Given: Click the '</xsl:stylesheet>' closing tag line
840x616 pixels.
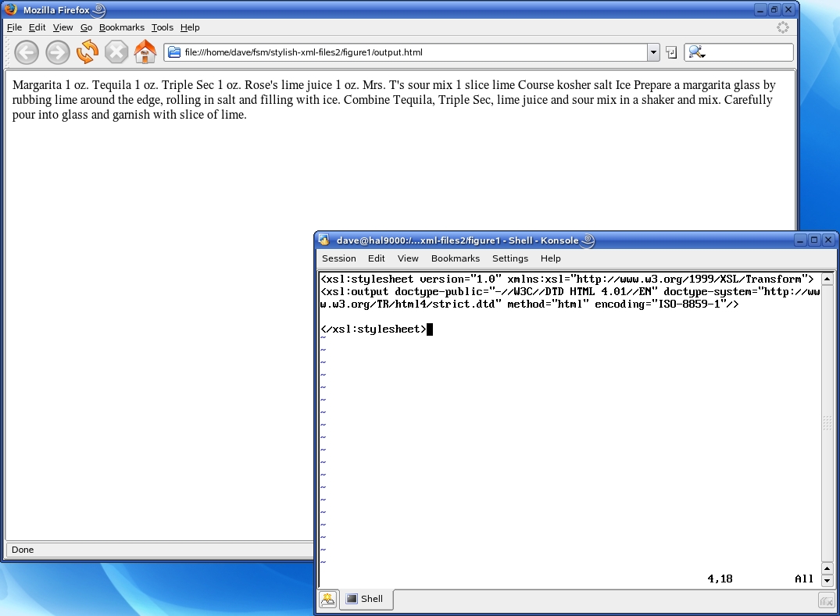Looking at the screenshot, I should 373,329.
